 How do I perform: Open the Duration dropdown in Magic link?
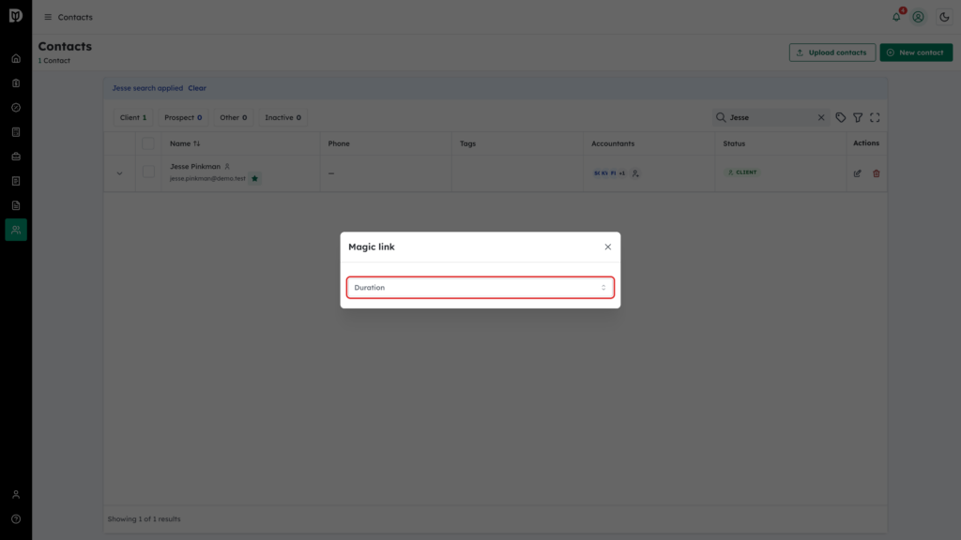480,287
